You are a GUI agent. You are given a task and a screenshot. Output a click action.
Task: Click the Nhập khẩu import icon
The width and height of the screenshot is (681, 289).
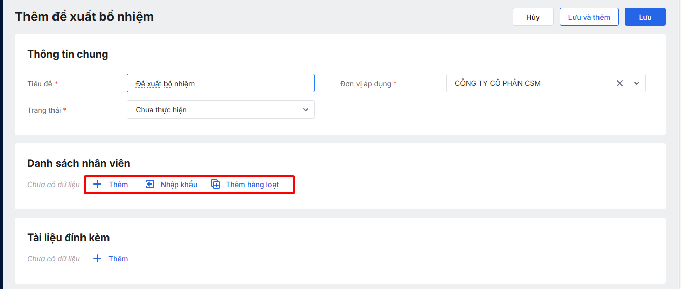click(x=150, y=185)
